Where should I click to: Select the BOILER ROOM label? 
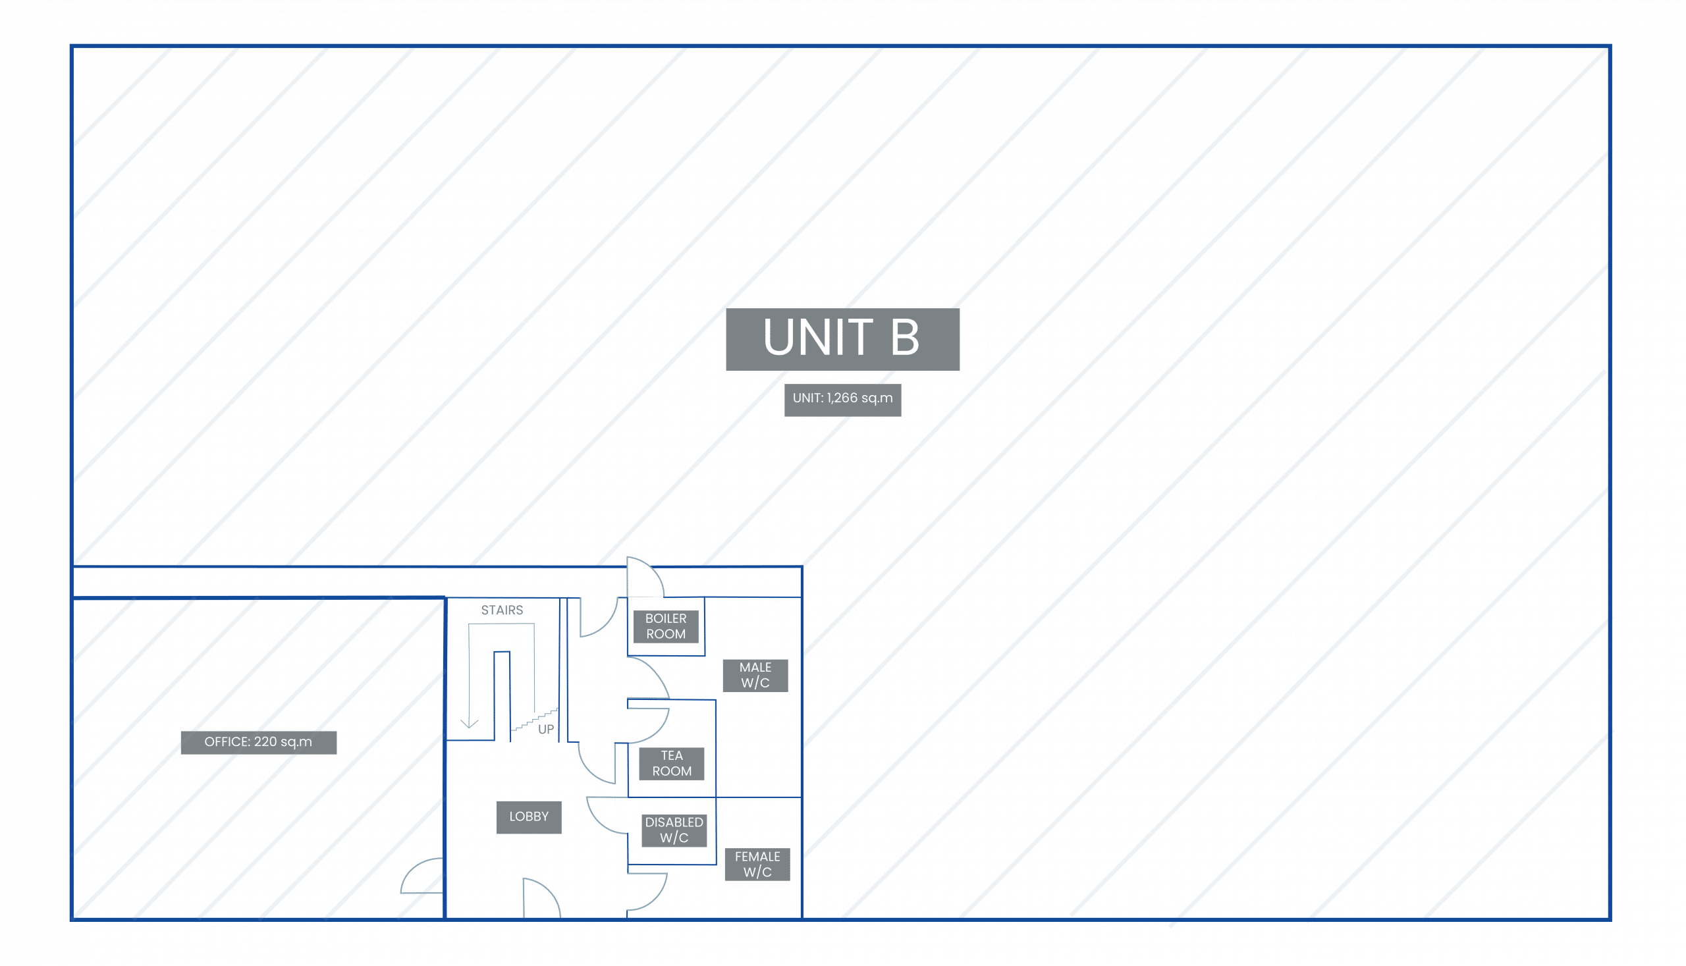[x=665, y=626]
